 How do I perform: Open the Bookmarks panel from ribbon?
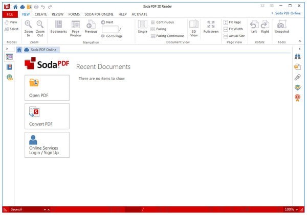pyautogui.click(x=58, y=25)
